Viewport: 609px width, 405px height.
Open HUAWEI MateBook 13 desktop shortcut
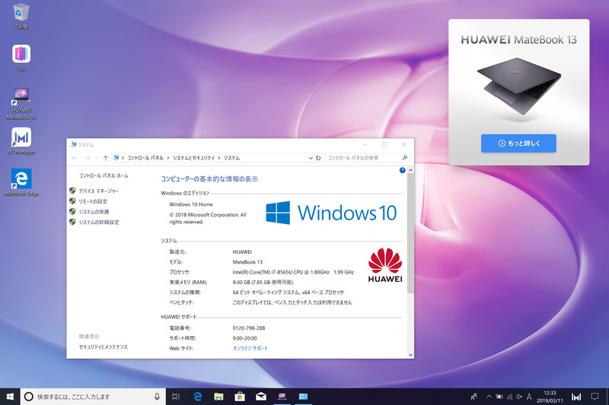coord(21,103)
